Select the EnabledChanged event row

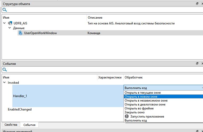(20, 109)
